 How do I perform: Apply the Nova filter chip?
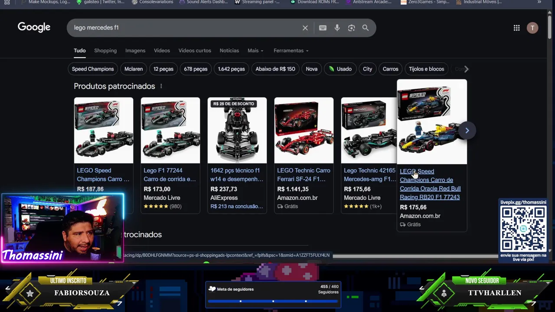click(x=312, y=69)
